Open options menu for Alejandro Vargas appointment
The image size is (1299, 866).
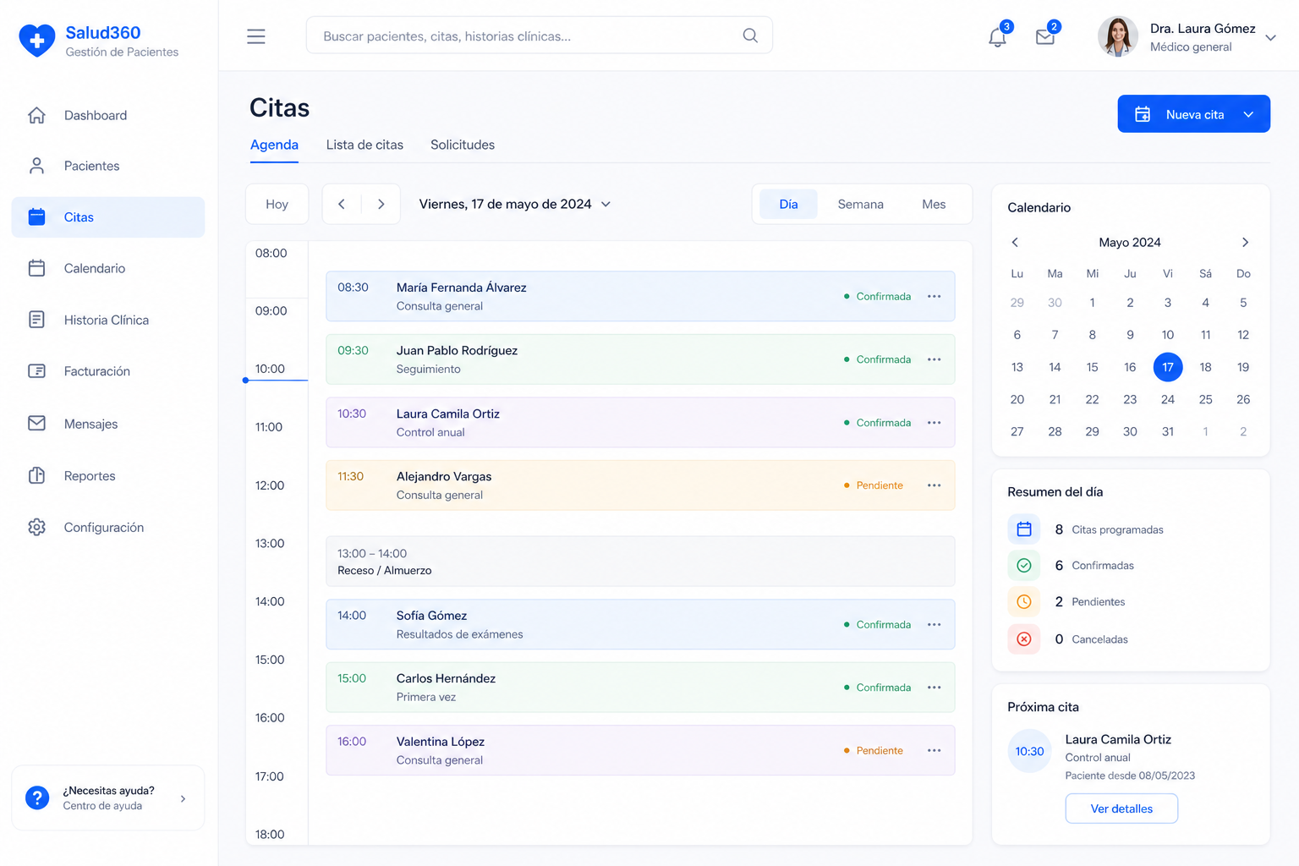point(934,485)
